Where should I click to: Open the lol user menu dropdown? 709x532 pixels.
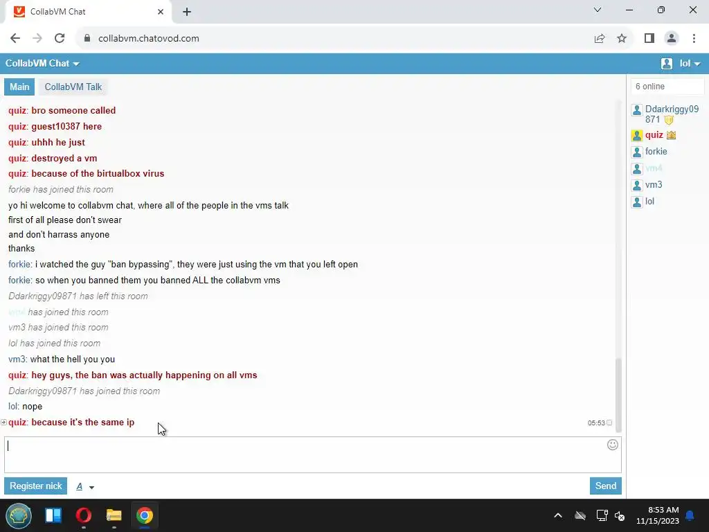coord(690,64)
